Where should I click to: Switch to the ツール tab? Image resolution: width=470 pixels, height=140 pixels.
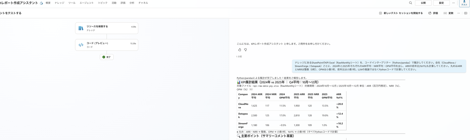click(x=72, y=3)
